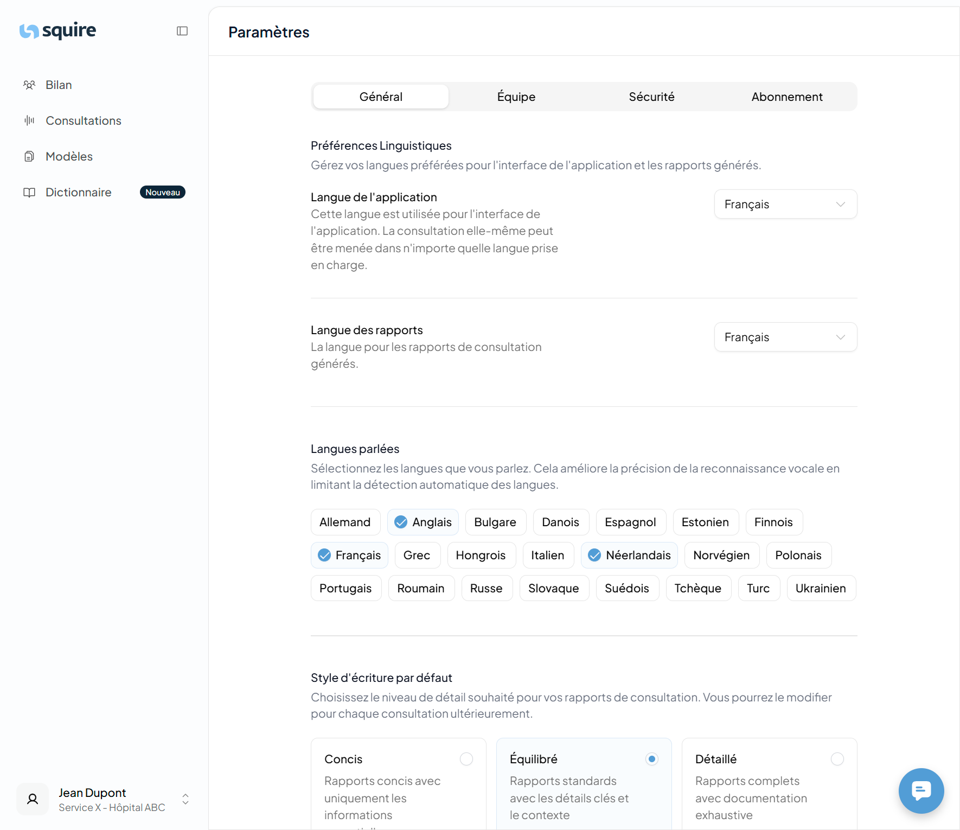Open the Langue de l'application dropdown
Screen dimensions: 960x830
(785, 204)
